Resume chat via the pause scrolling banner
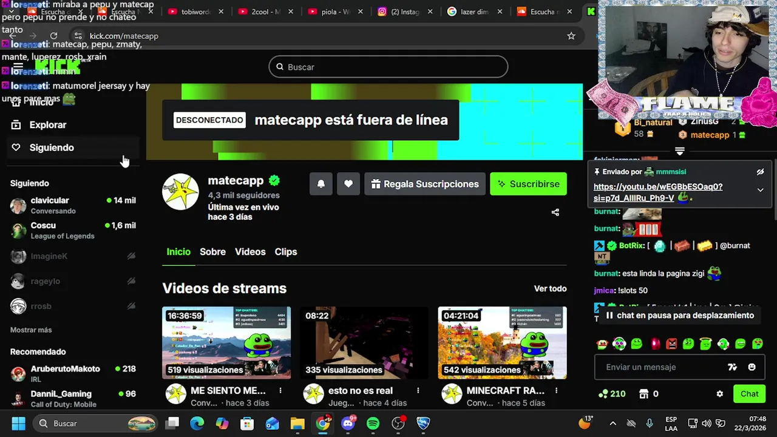Screen dimensions: 777x437 coord(680,315)
